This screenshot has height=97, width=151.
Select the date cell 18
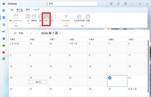pos(137,70)
